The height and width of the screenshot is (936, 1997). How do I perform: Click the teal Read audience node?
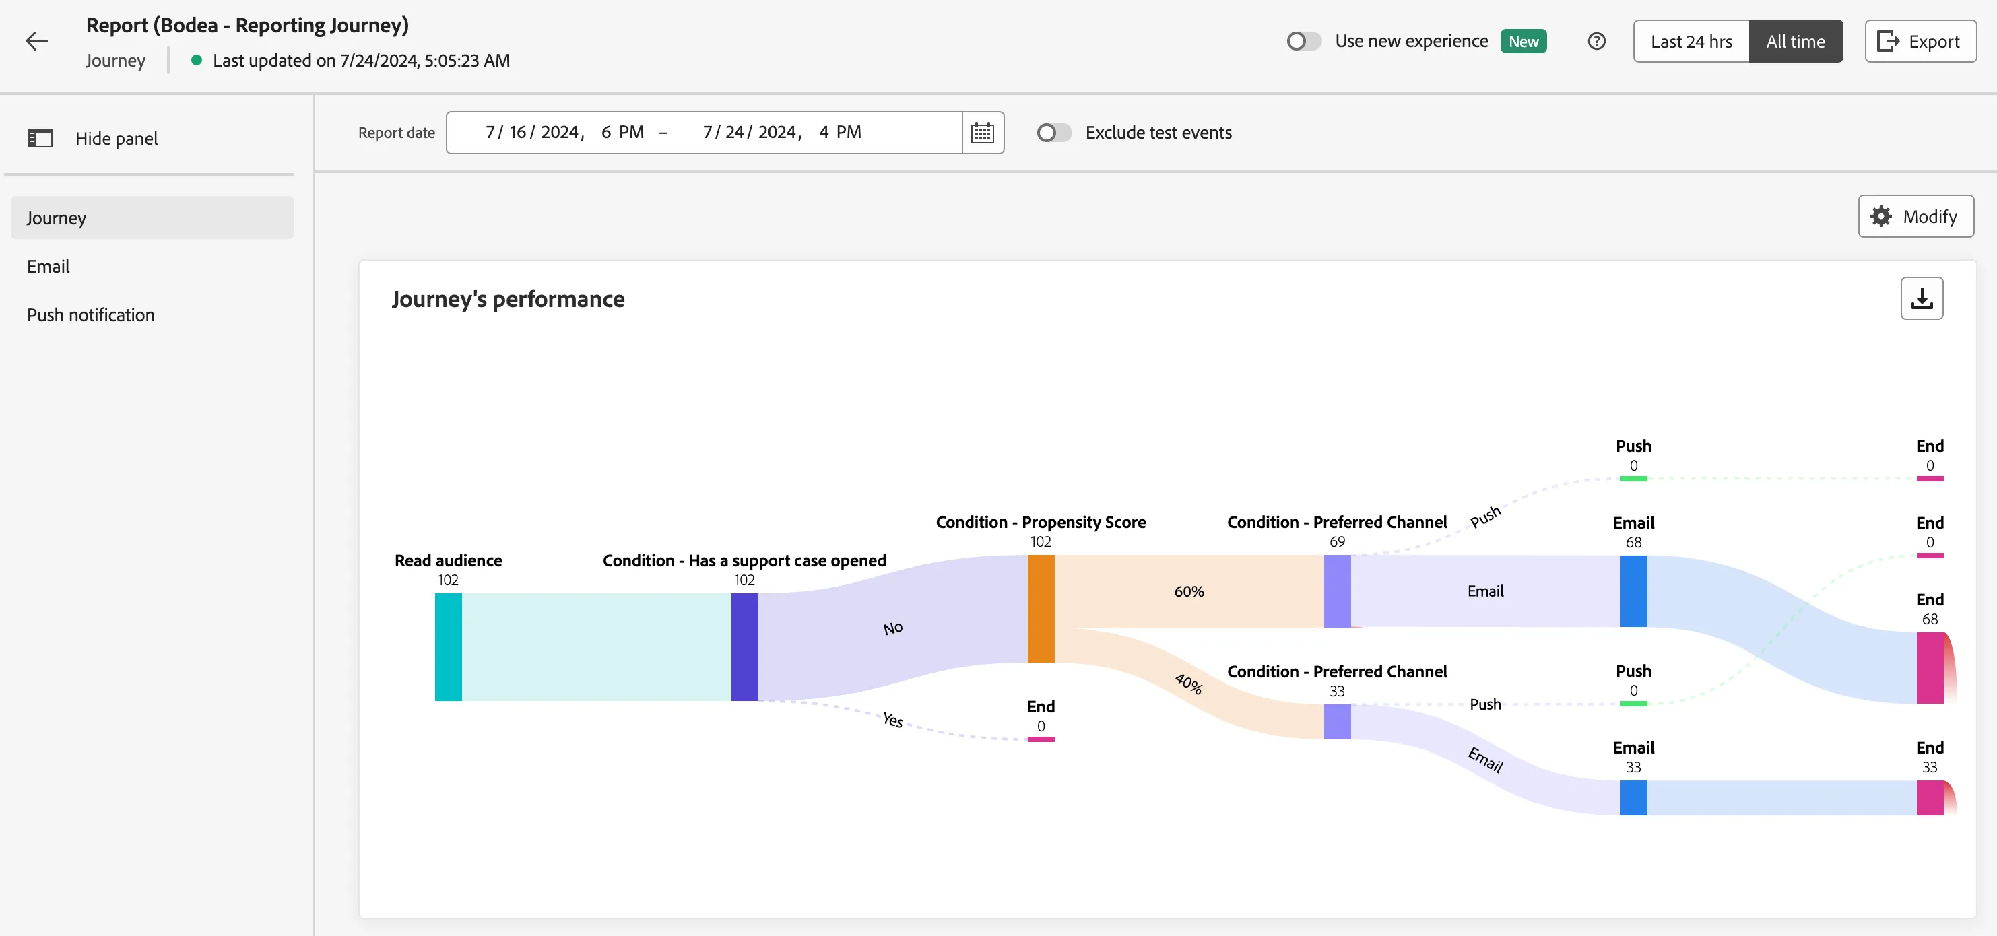pyautogui.click(x=448, y=647)
